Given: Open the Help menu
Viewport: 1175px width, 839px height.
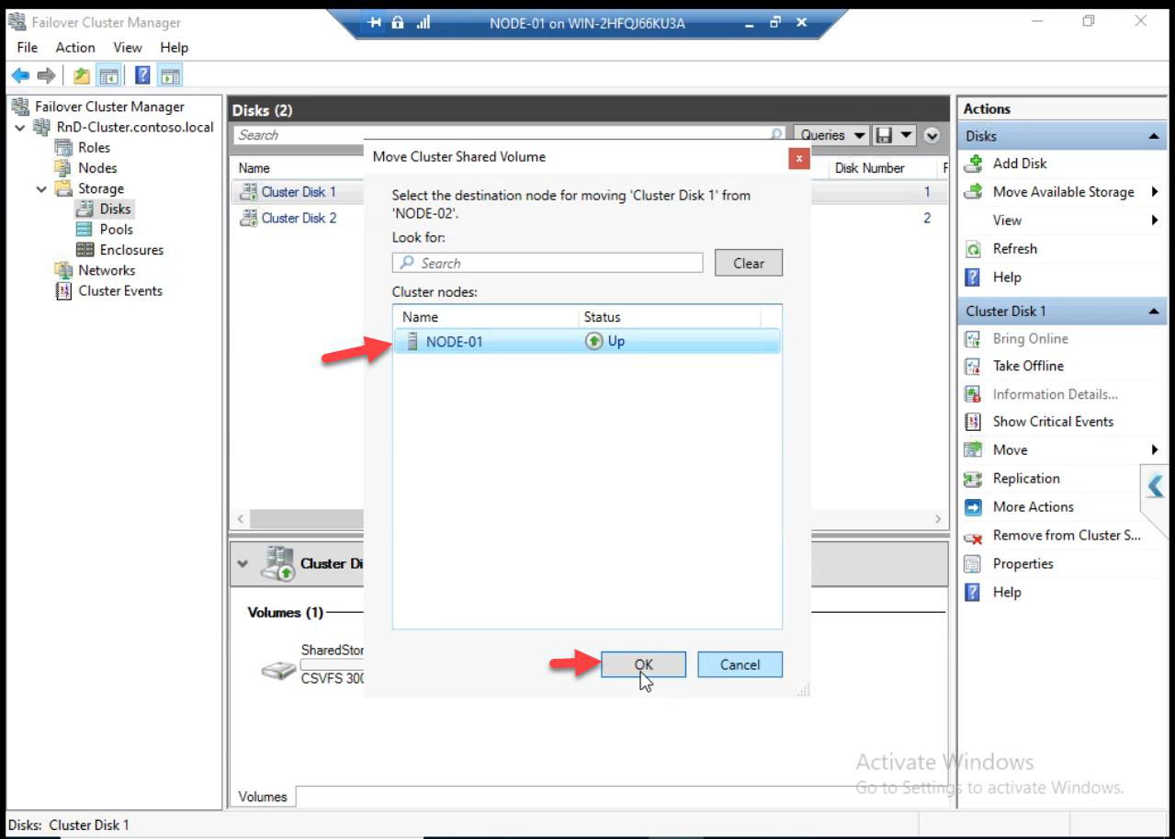Looking at the screenshot, I should coord(174,48).
